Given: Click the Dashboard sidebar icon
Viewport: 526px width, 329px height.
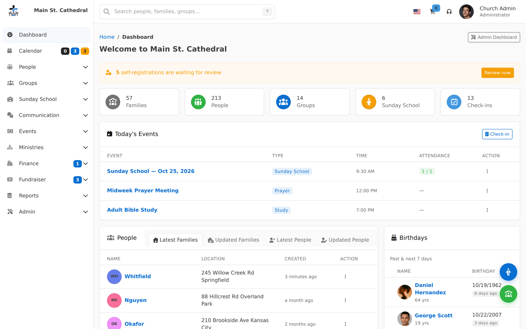Looking at the screenshot, I should point(10,35).
